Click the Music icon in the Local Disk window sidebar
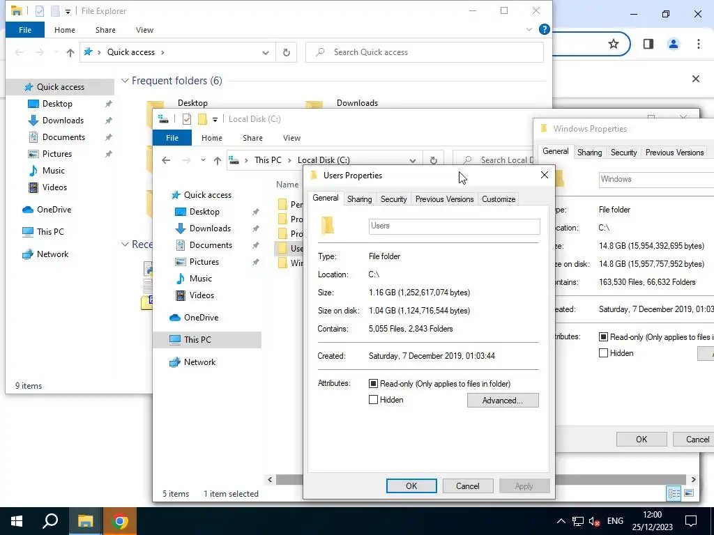The height and width of the screenshot is (535, 714). point(181,279)
